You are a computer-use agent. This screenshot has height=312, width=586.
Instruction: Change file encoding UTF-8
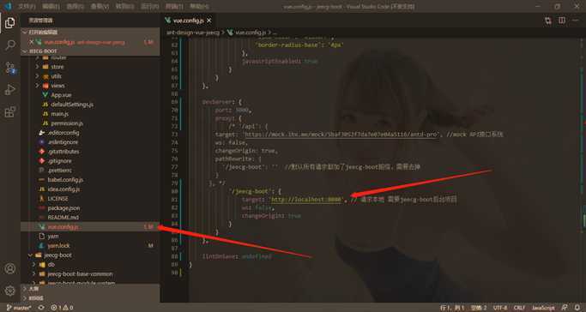(x=500, y=308)
